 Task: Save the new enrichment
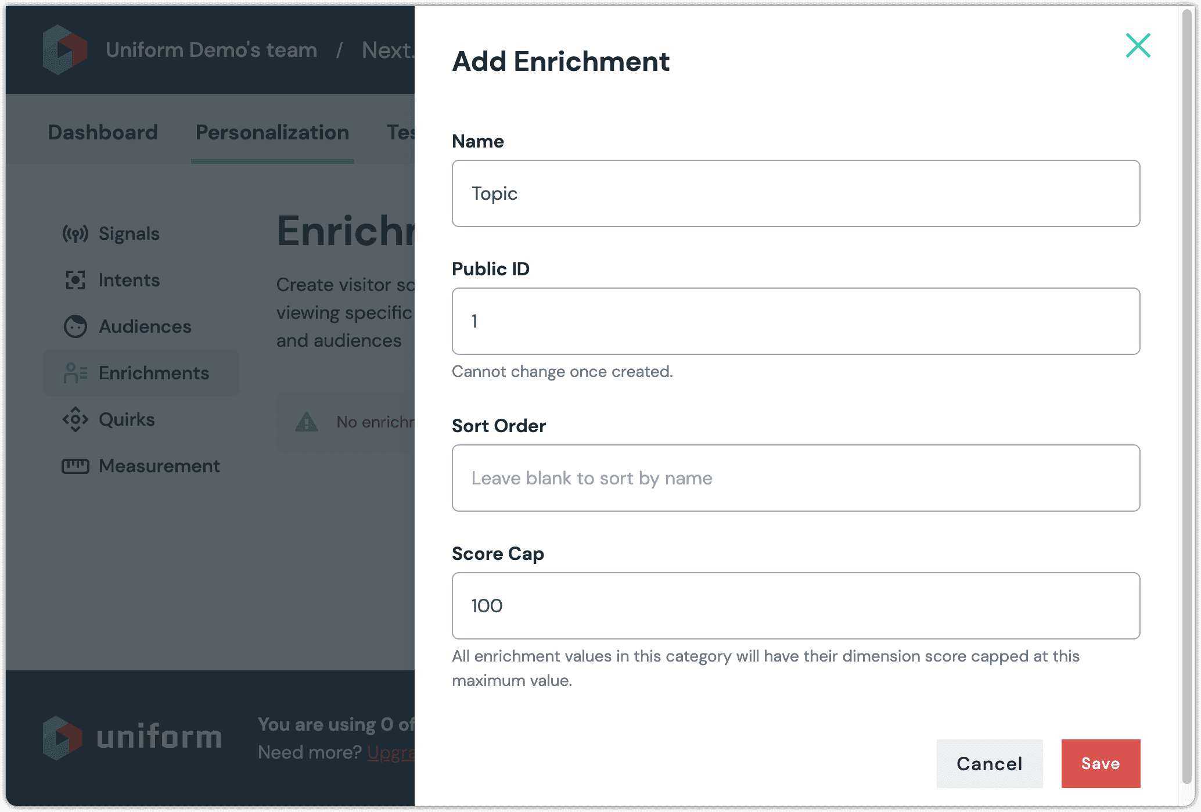click(1101, 764)
